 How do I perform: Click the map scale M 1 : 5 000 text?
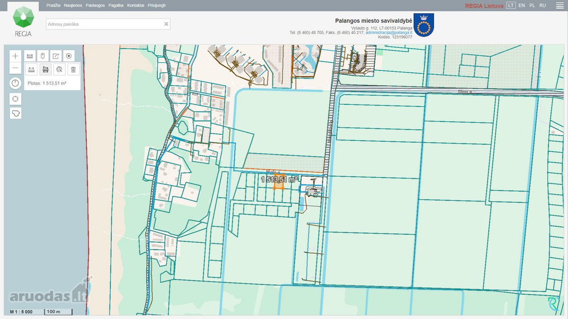pyautogui.click(x=21, y=311)
